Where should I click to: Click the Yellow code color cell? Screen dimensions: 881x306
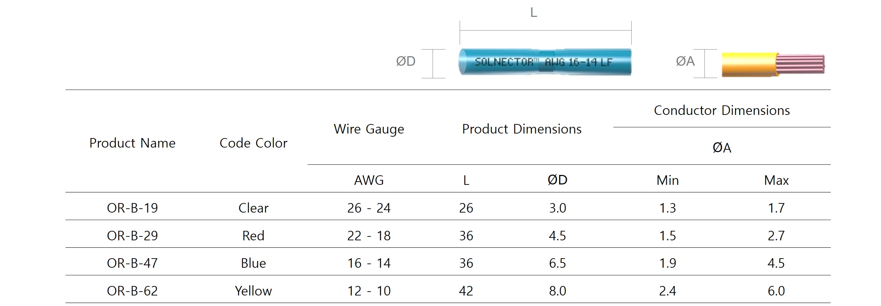tap(253, 291)
